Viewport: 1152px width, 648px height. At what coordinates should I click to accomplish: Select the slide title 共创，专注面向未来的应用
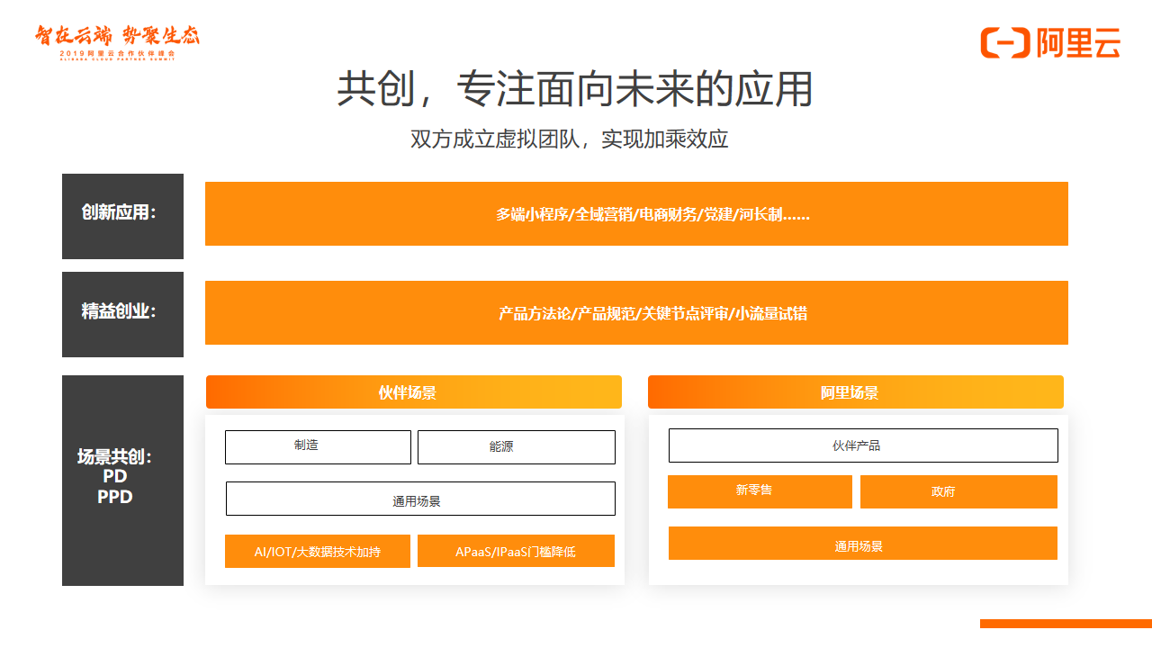(575, 90)
